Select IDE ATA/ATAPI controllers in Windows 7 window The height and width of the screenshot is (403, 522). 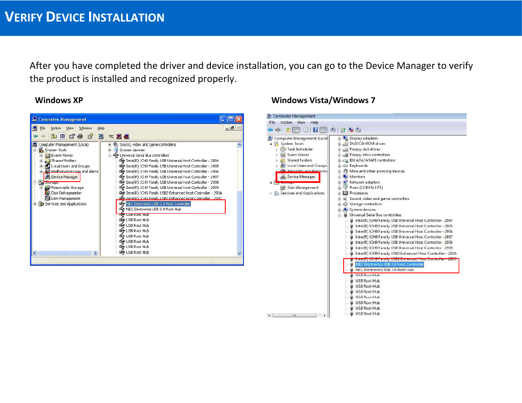372,161
